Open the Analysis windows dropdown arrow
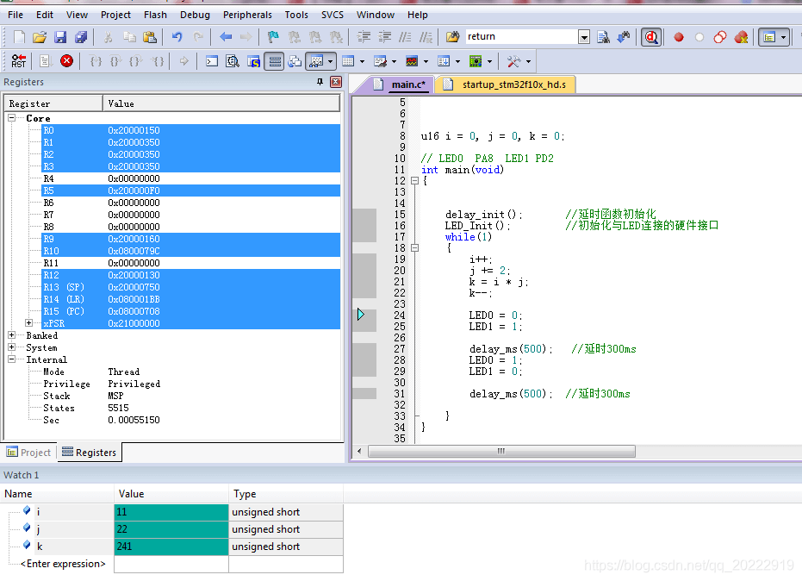This screenshot has width=802, height=581. [x=426, y=61]
